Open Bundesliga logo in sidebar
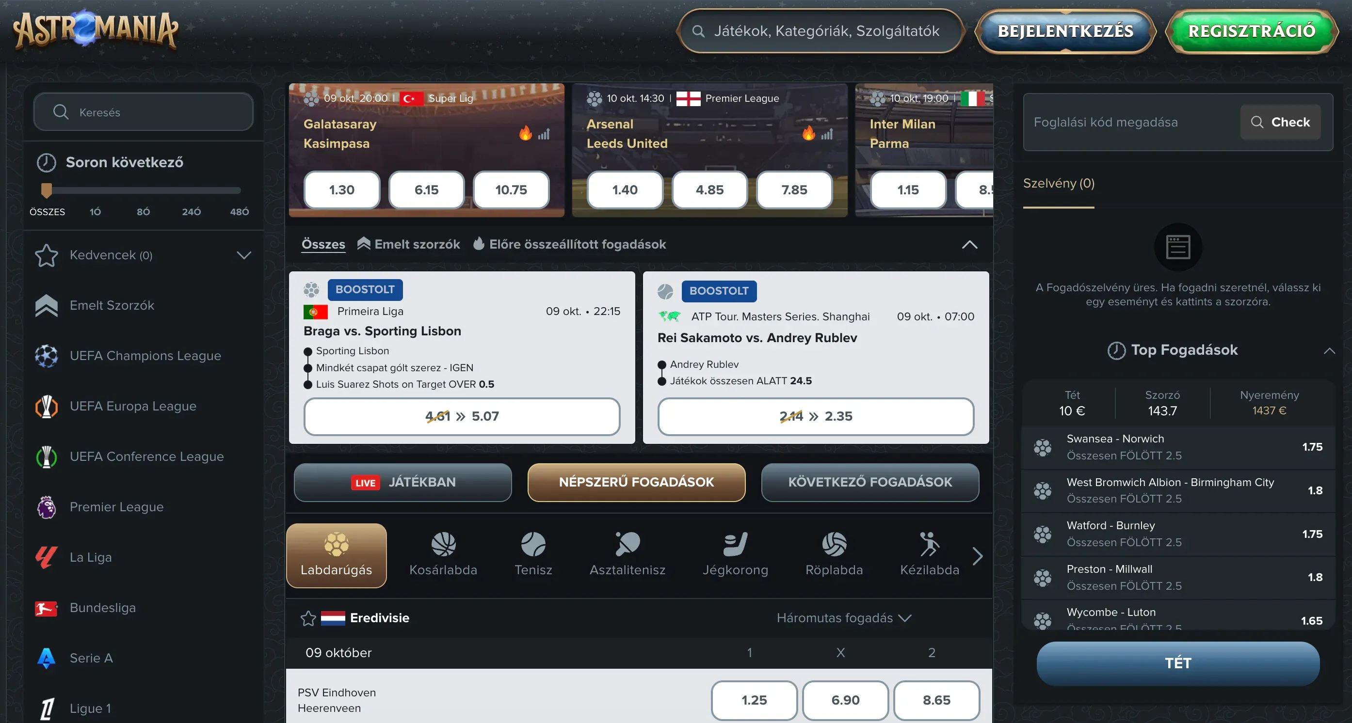The width and height of the screenshot is (1352, 723). click(46, 608)
